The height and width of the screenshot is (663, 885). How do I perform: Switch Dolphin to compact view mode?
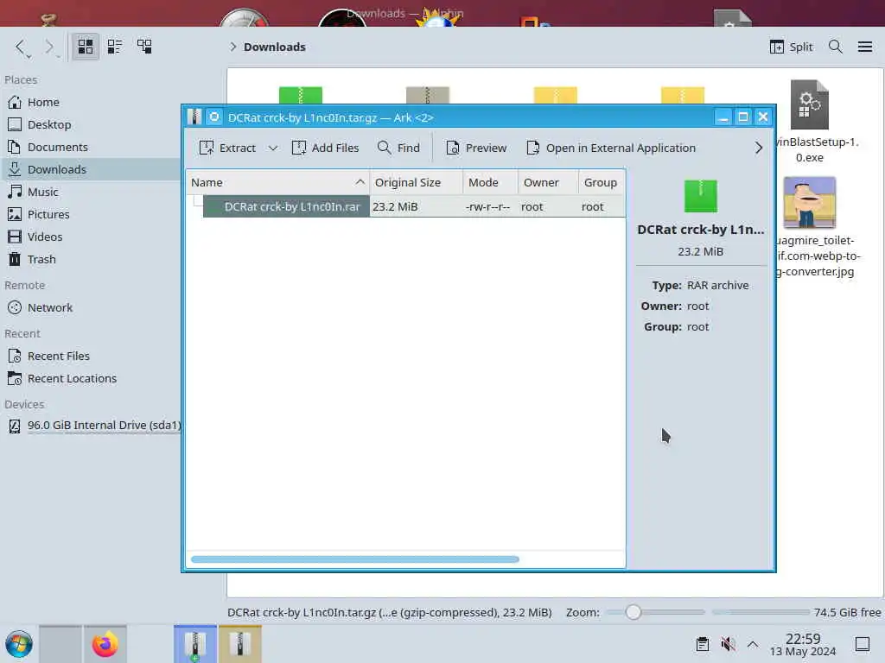(x=115, y=47)
